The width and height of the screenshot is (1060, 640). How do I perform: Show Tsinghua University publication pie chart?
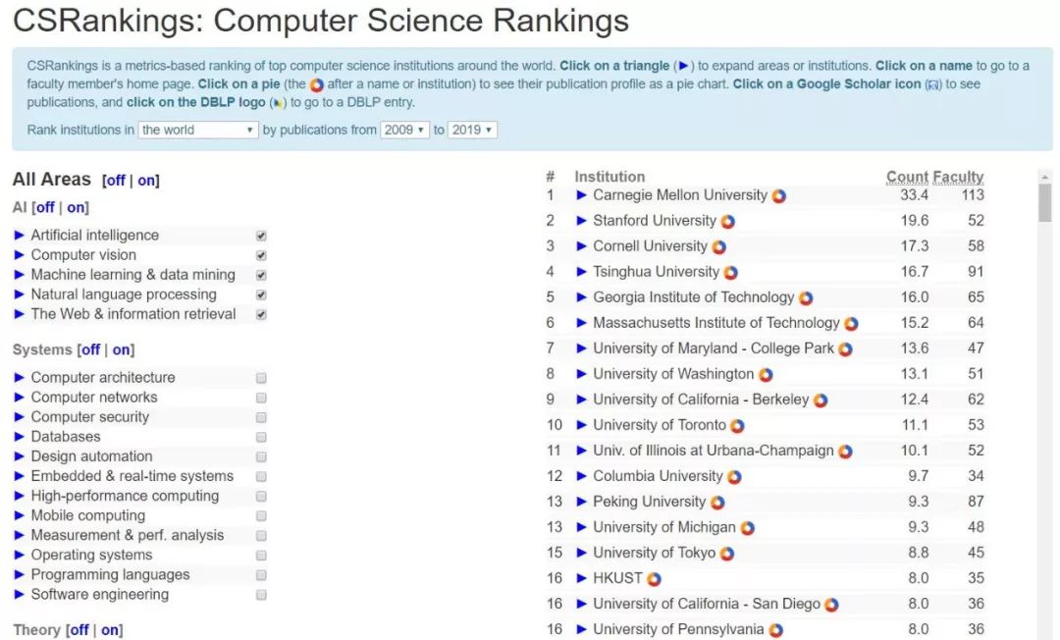pos(730,272)
